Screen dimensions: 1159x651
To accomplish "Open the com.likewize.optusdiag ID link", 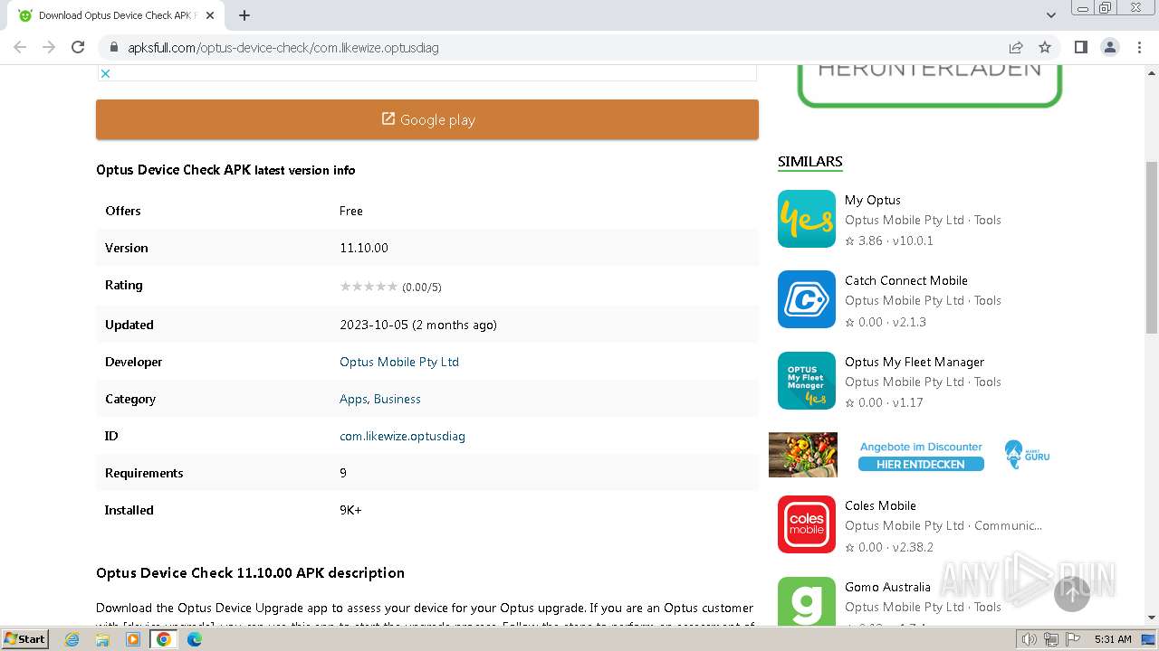I will 402,436.
